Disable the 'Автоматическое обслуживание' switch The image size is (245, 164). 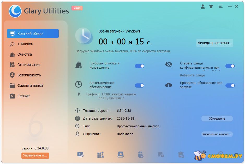coord(140,86)
